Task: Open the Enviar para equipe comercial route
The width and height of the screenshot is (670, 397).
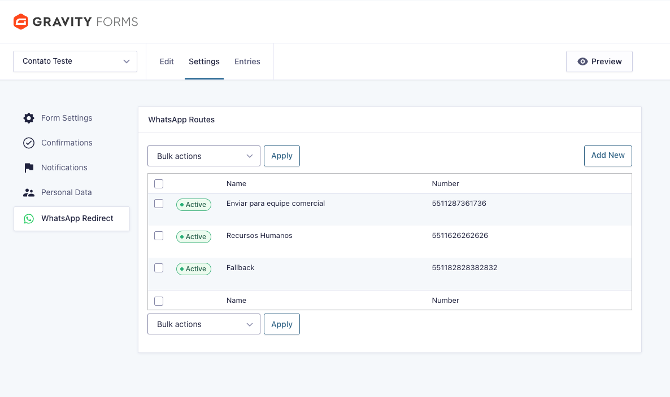Action: pyautogui.click(x=276, y=204)
